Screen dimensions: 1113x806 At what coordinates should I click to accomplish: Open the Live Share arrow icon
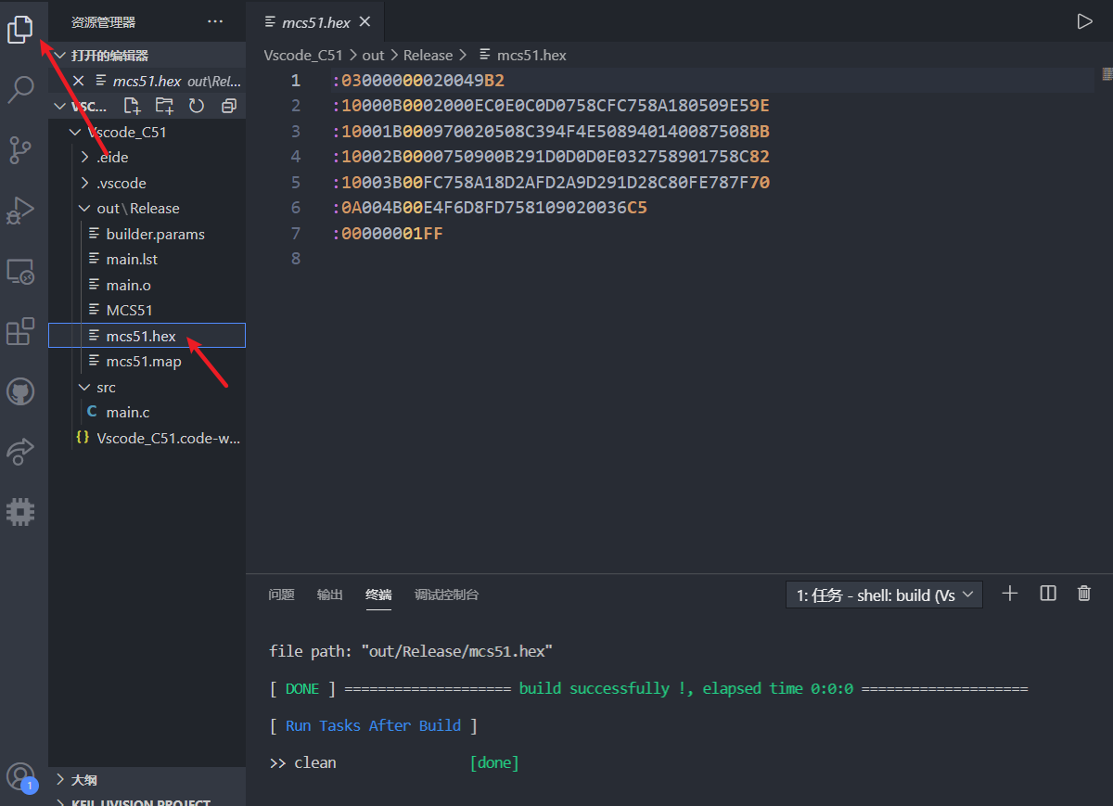pos(20,451)
